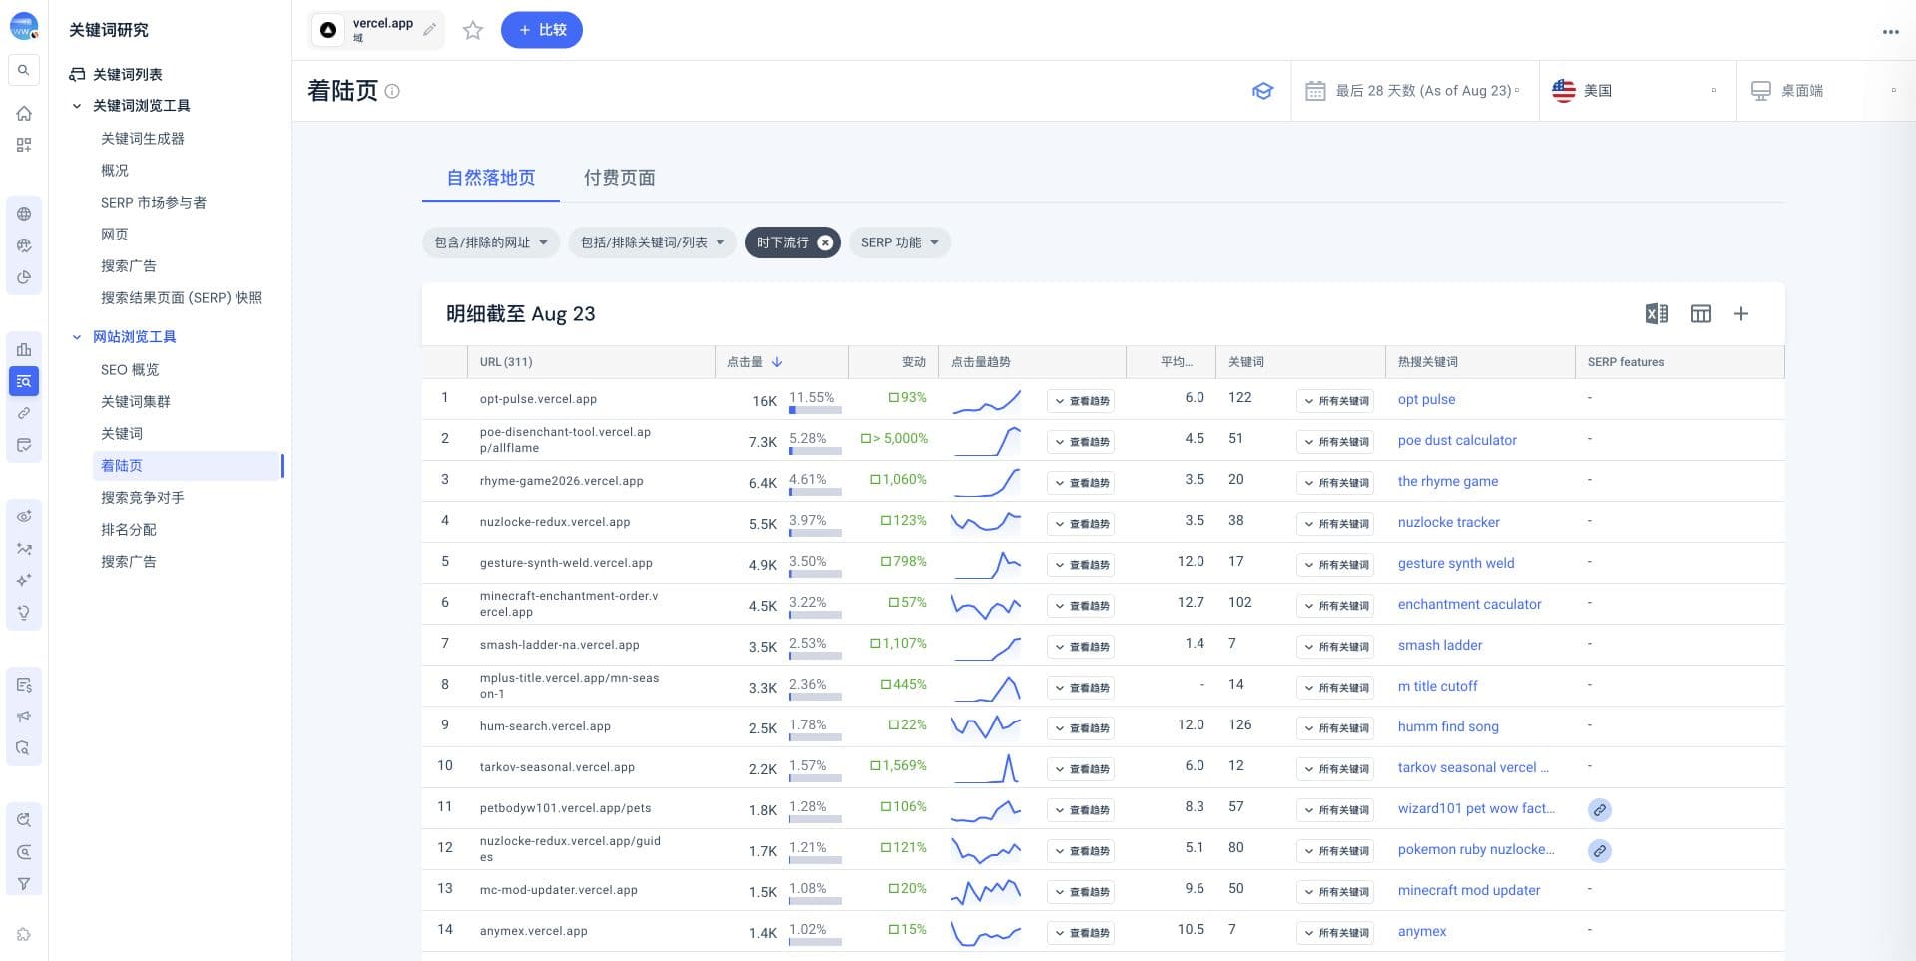Open the 包含/排除的网址 filter dropdown
1916x961 pixels.
(491, 242)
